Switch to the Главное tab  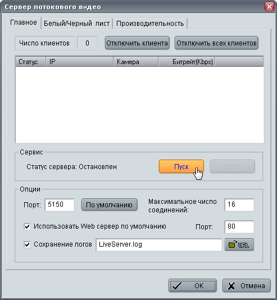click(24, 23)
